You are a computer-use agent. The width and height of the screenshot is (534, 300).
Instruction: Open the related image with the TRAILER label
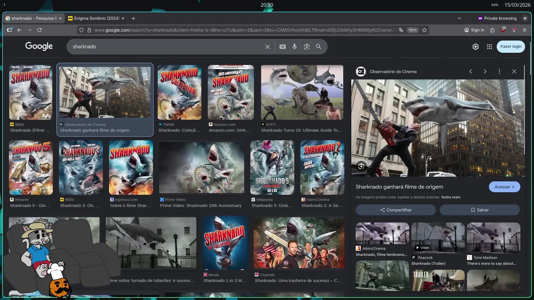tap(438, 280)
